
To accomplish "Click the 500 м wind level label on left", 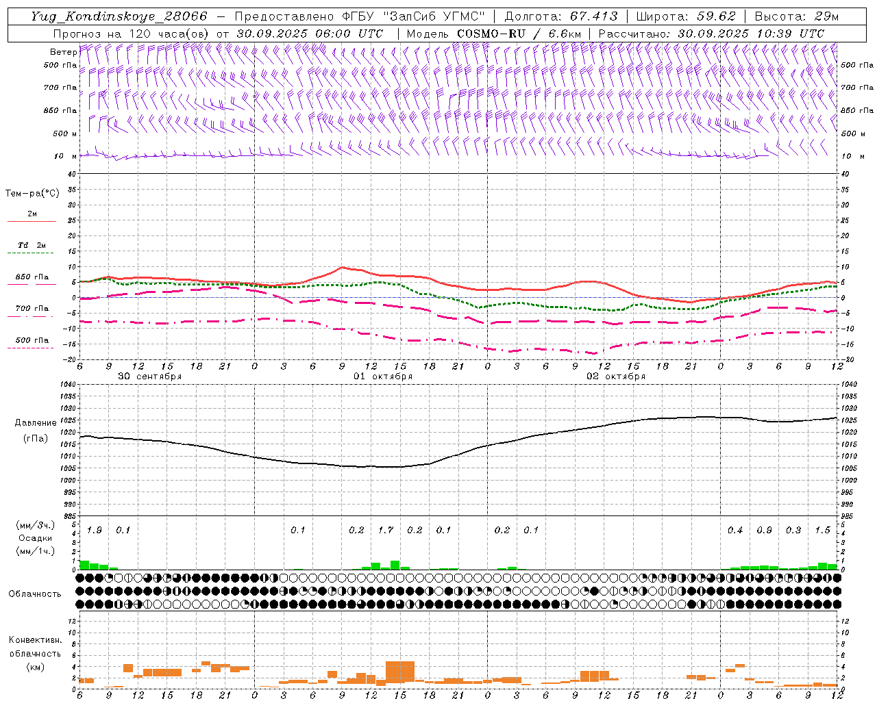I will (65, 134).
